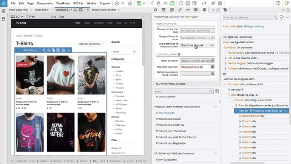Open the cloud sync panel tab icon
The height and width of the screenshot is (164, 291).
coord(156,10)
